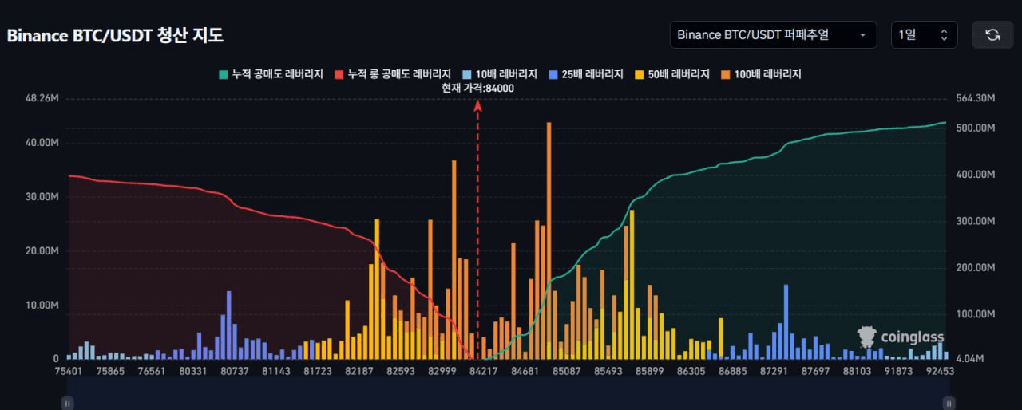
Task: Click the 85087 price axis label
Action: [x=566, y=371]
